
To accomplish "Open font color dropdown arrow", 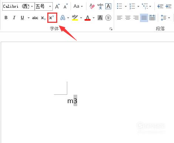I will pos(93,18).
